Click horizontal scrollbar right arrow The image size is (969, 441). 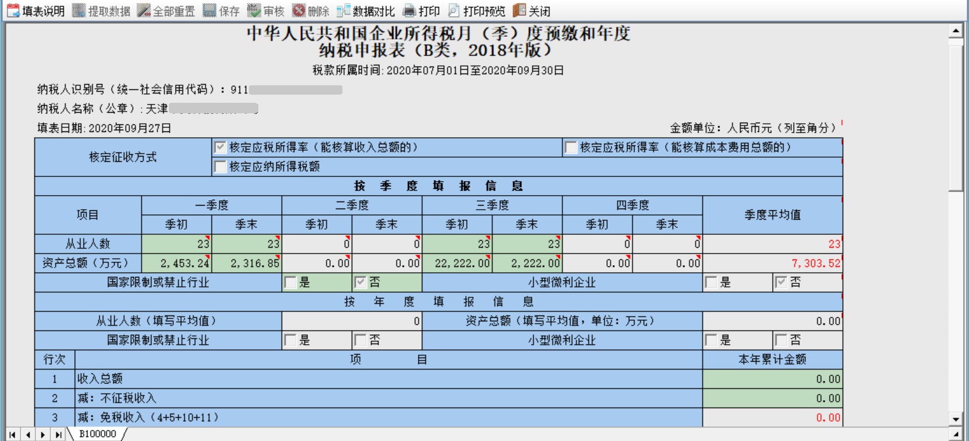(956, 434)
